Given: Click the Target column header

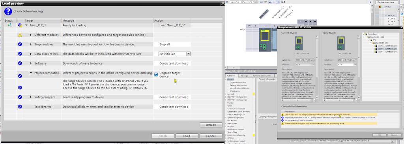Looking at the screenshot, I should pyautogui.click(x=43, y=20).
